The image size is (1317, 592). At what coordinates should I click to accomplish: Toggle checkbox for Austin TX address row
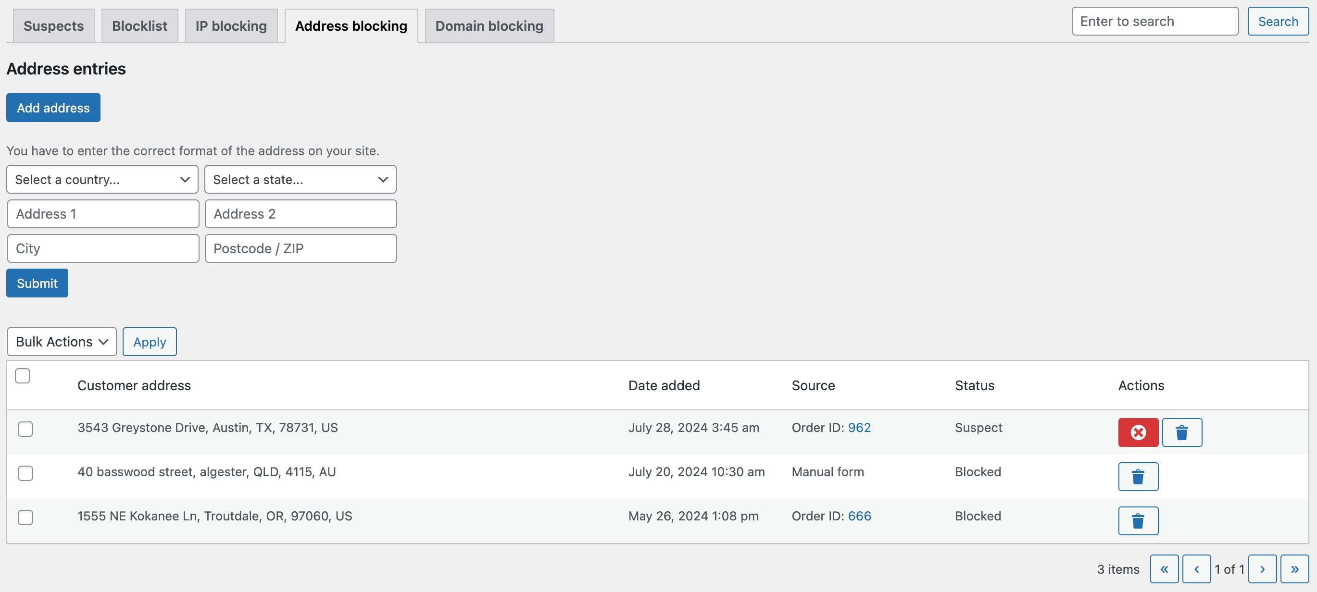point(26,427)
